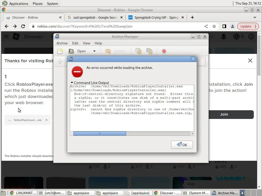Click the right arrow of output scrollbar

(192, 133)
